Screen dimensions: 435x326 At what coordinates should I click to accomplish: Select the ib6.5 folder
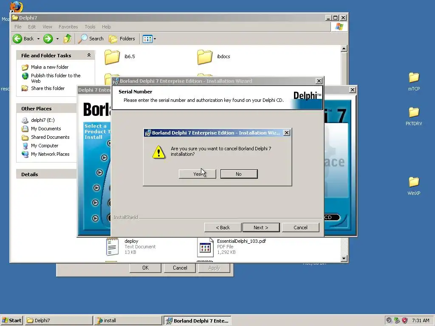120,56
